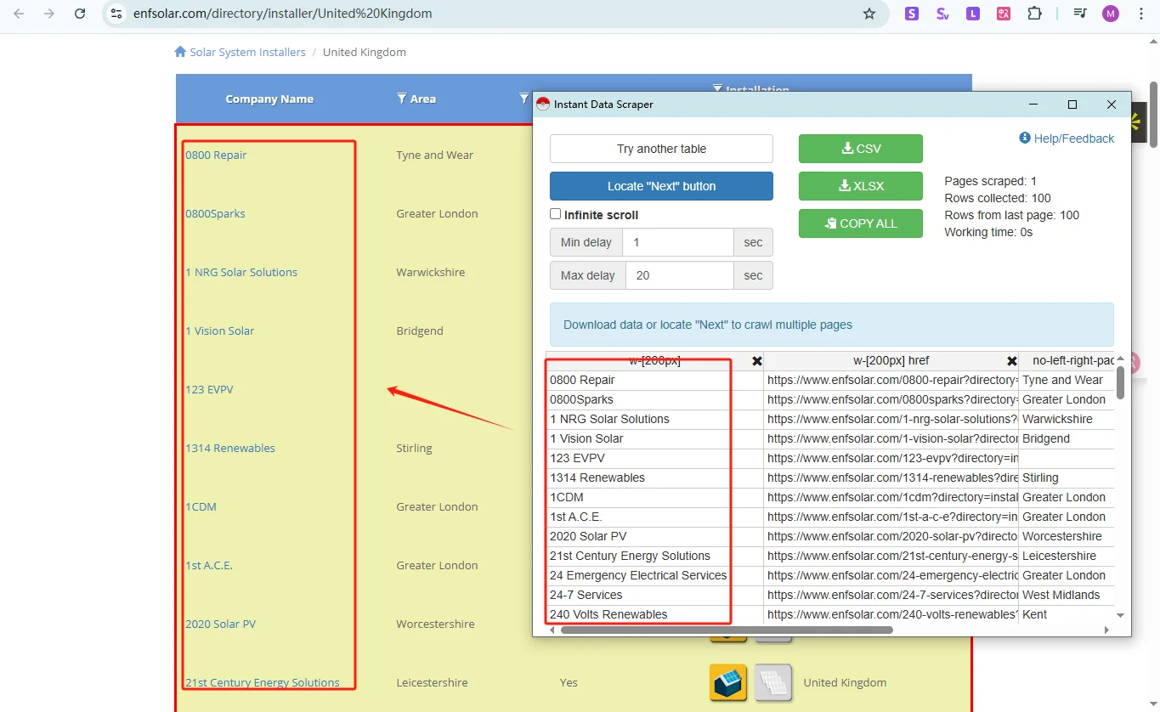View site information icon in address bar
1160x712 pixels.
(x=117, y=14)
